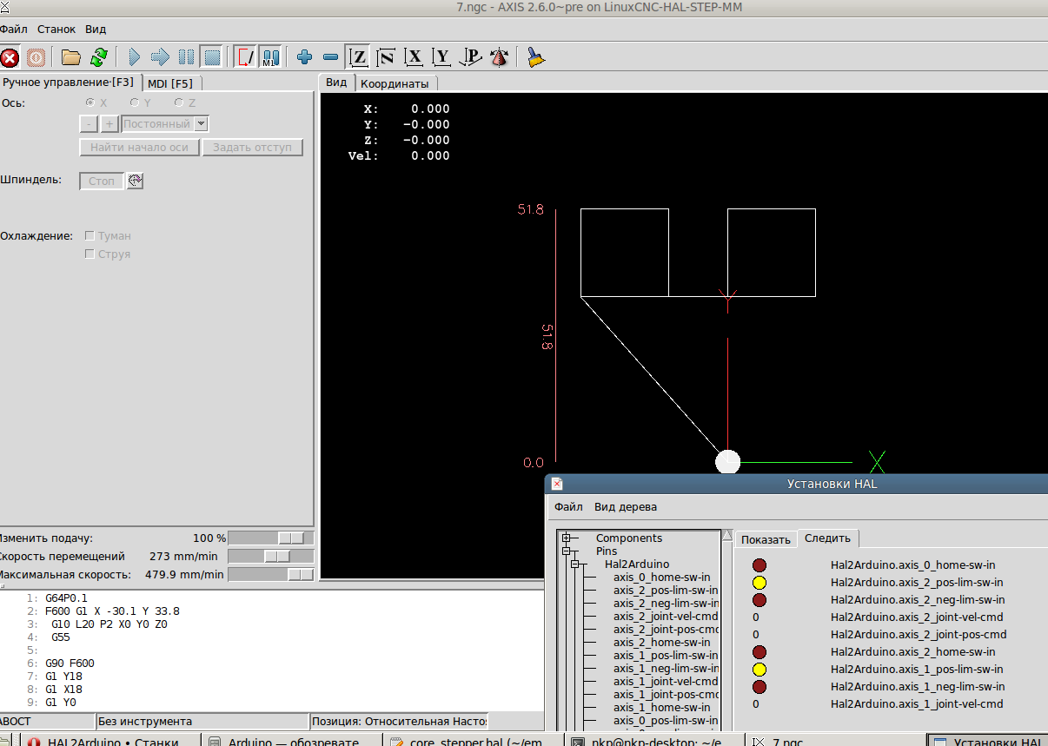
Task: Toggle machine power icon
Action: [36, 58]
